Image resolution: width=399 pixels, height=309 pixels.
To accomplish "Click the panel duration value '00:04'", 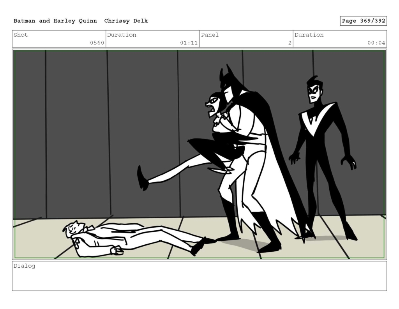I will tap(376, 43).
